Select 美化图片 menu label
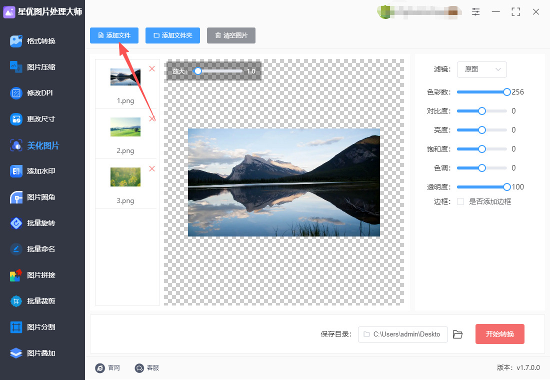550x380 pixels. (x=43, y=145)
